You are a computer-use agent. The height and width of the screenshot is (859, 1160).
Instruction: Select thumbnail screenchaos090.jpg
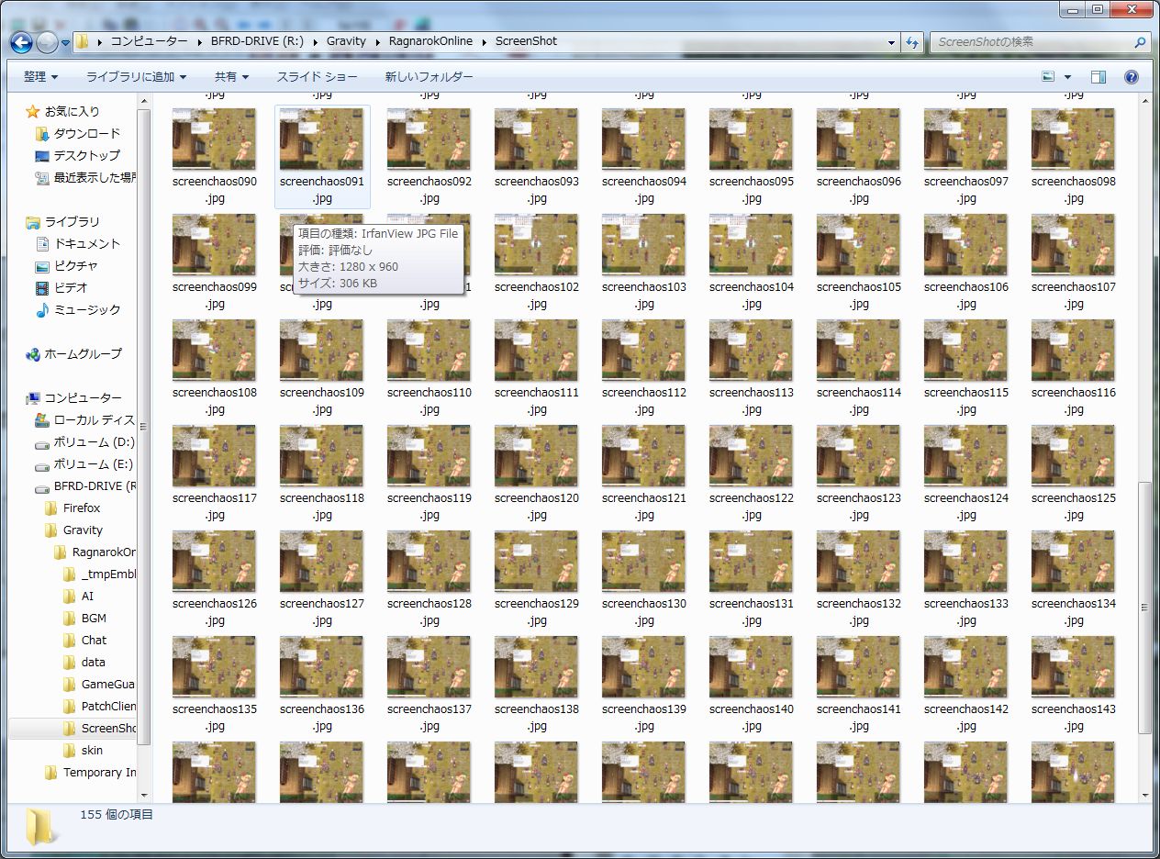point(214,139)
